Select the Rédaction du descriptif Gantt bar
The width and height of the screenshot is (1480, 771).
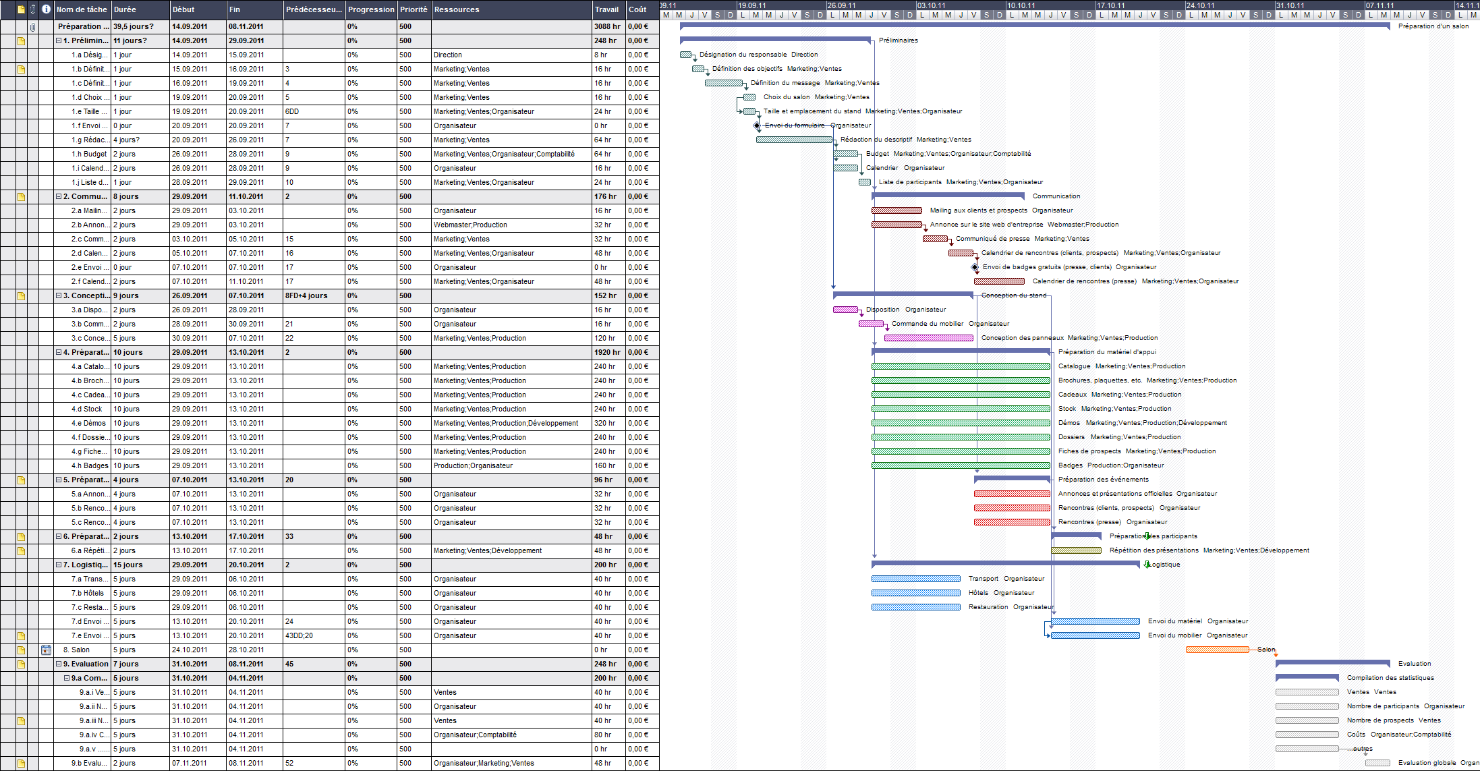795,140
